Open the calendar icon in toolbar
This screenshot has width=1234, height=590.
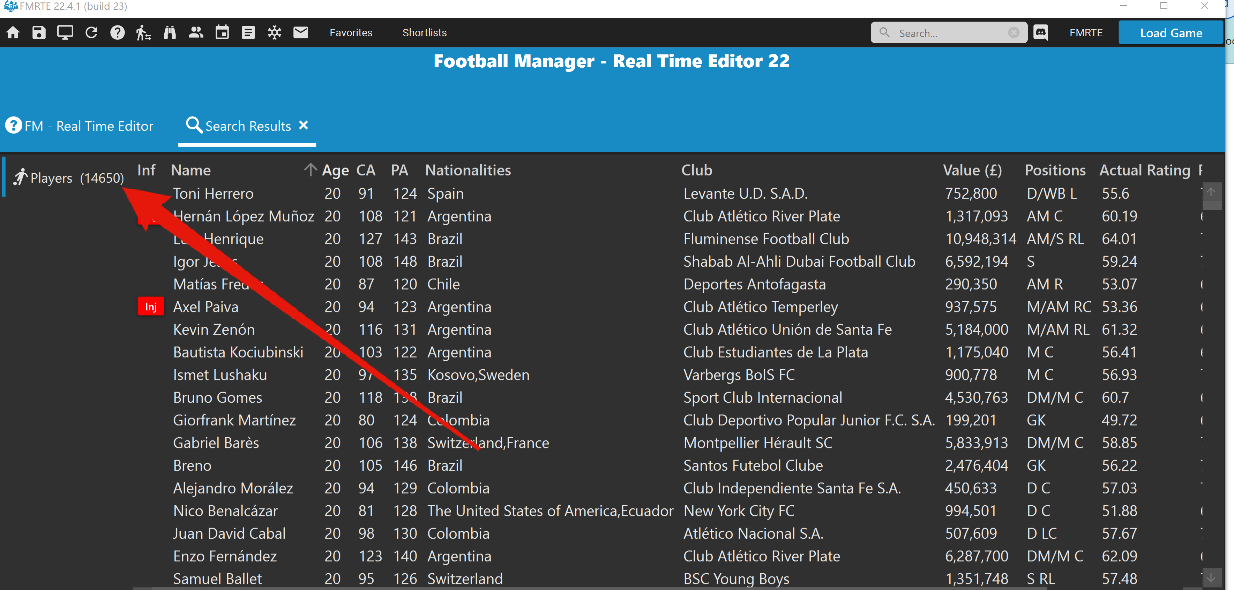(x=222, y=32)
